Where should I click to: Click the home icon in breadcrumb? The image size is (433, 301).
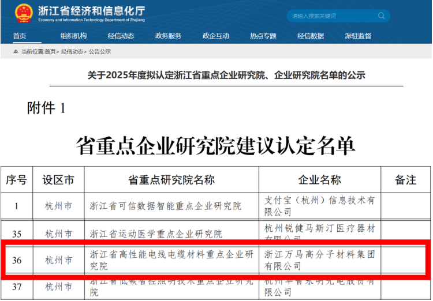pos(16,52)
